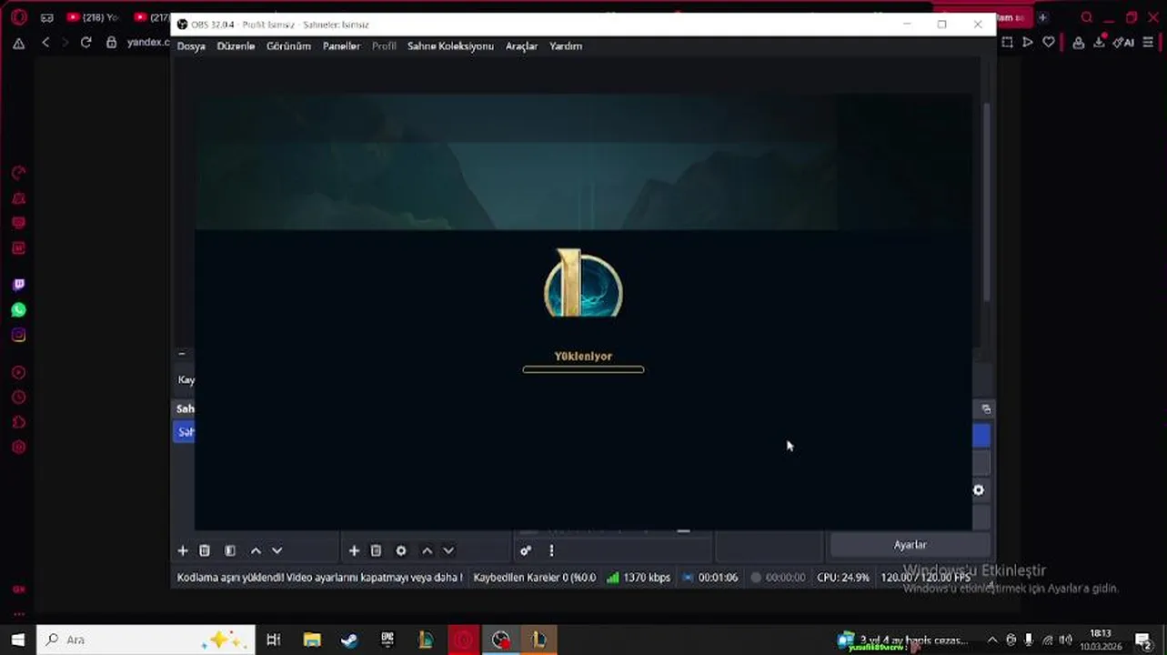This screenshot has height=655, width=1167.
Task: Open Opera sidebar history clock icon
Action: tap(18, 398)
